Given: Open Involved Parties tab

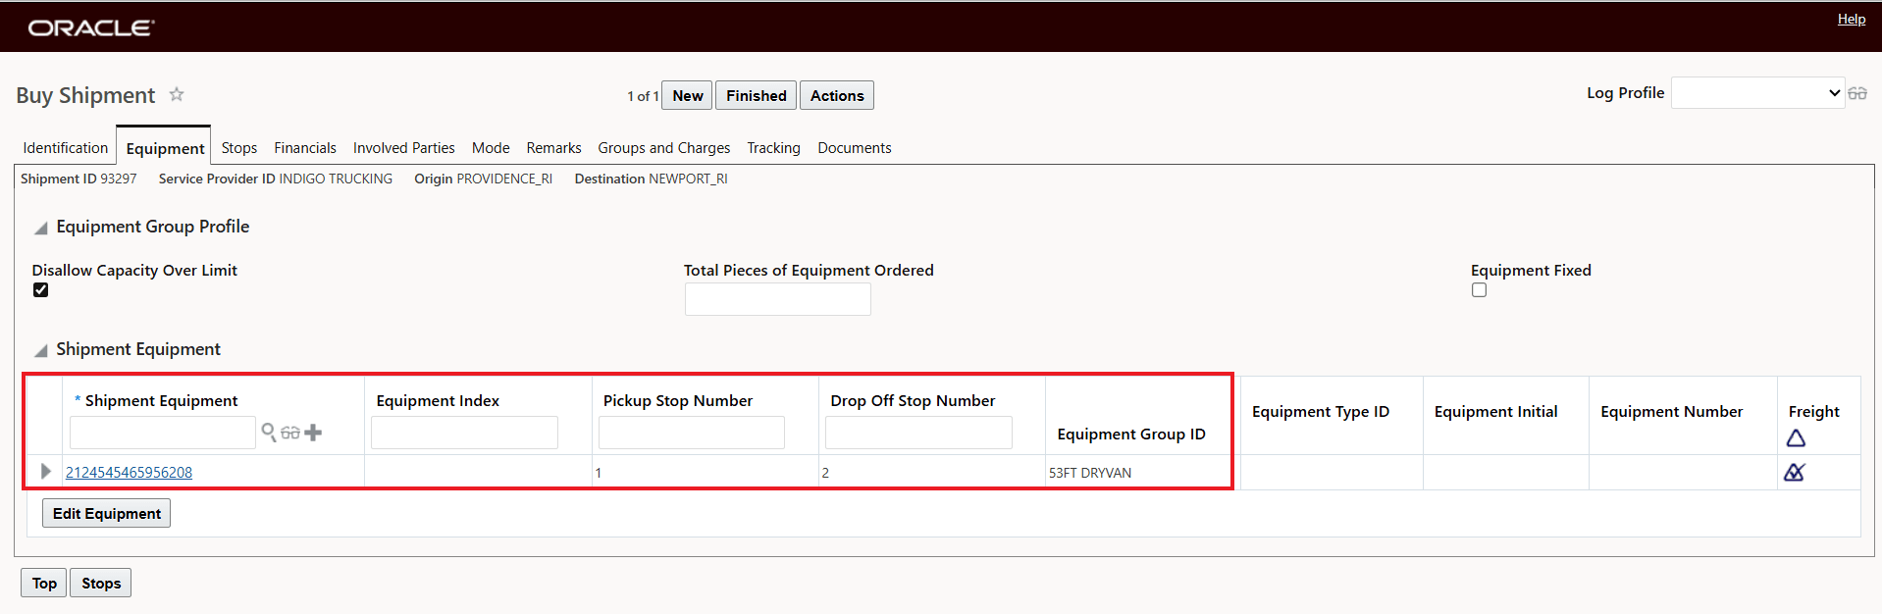Looking at the screenshot, I should click(404, 148).
